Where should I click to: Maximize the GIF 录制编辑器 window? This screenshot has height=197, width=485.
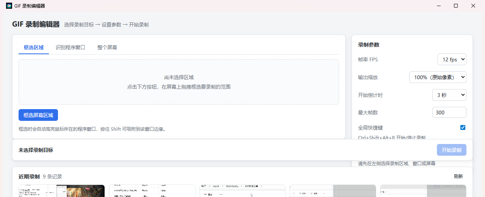pyautogui.click(x=456, y=6)
